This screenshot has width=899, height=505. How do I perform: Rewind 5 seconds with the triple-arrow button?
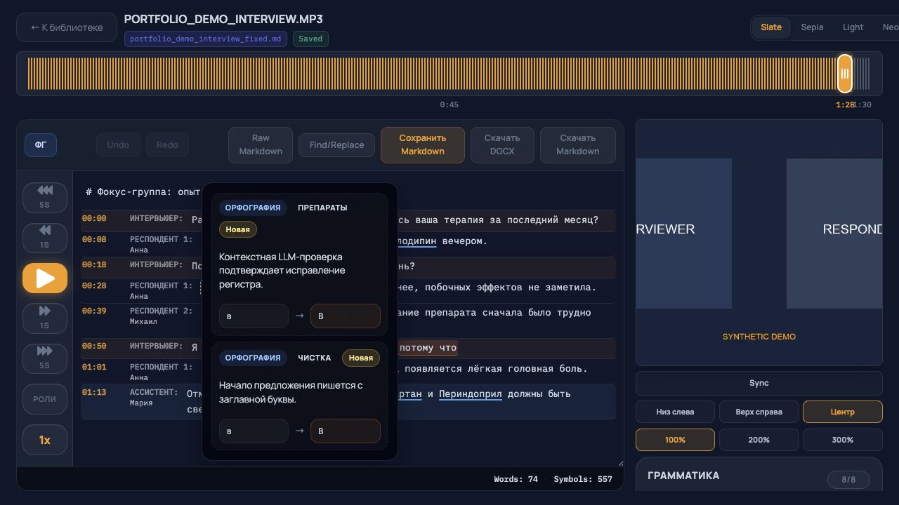tap(45, 198)
